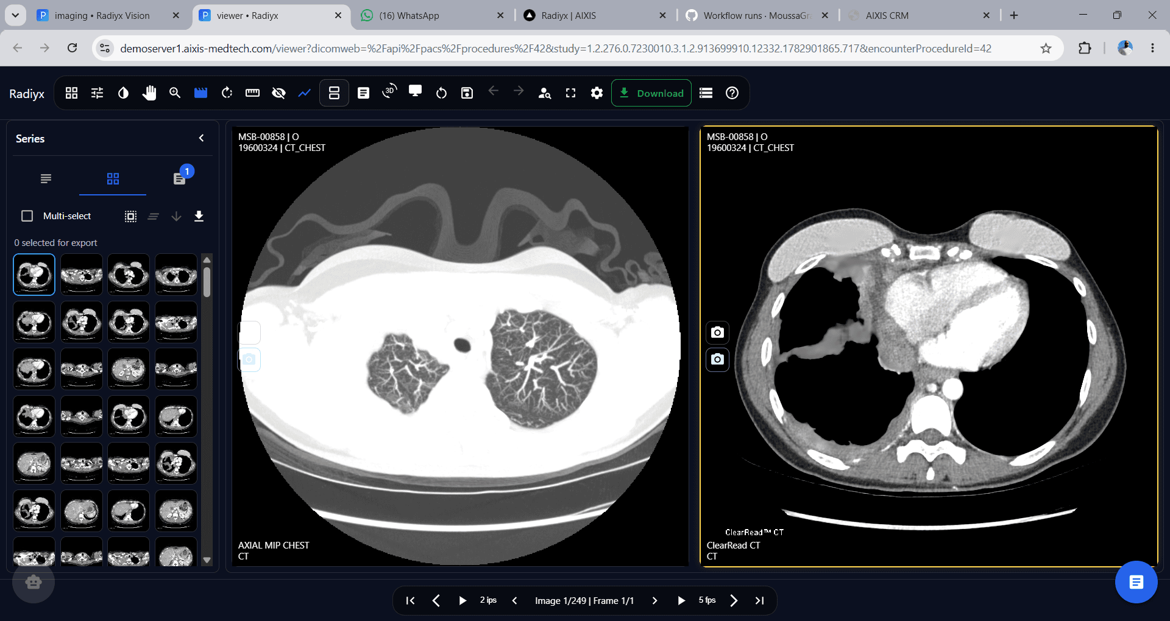Select the second thumbnail in first row

pyautogui.click(x=82, y=275)
